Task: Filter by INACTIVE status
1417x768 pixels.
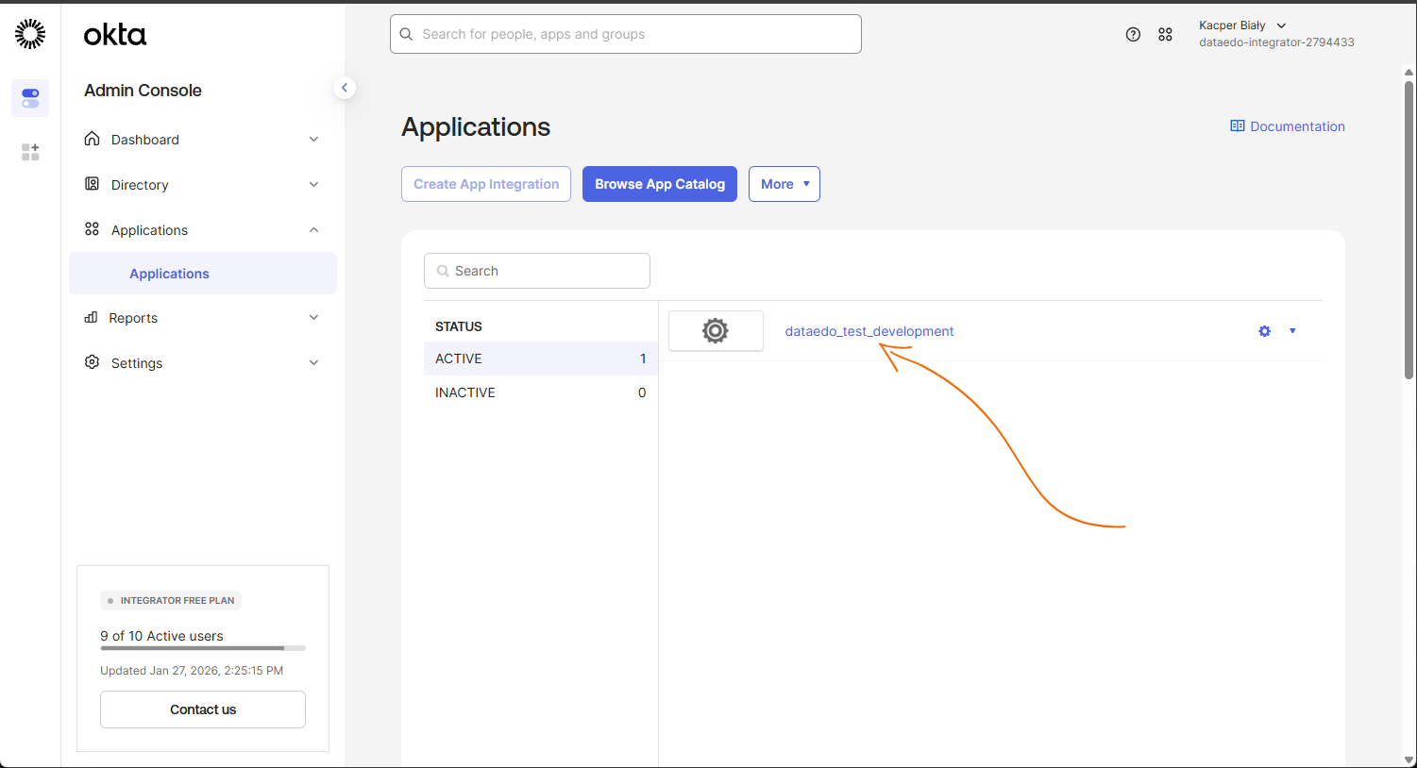Action: (540, 392)
